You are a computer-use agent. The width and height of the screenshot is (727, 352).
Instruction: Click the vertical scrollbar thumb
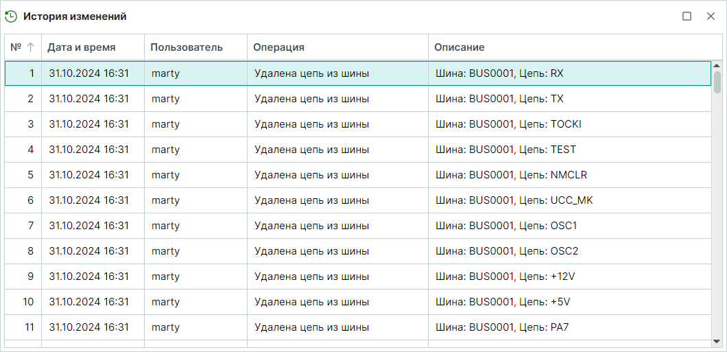tap(717, 82)
